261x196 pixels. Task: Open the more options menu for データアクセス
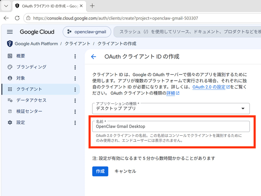(75, 101)
